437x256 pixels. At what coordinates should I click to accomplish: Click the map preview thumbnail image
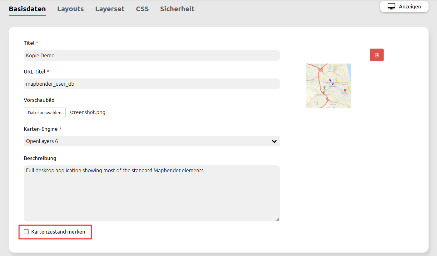click(x=328, y=86)
